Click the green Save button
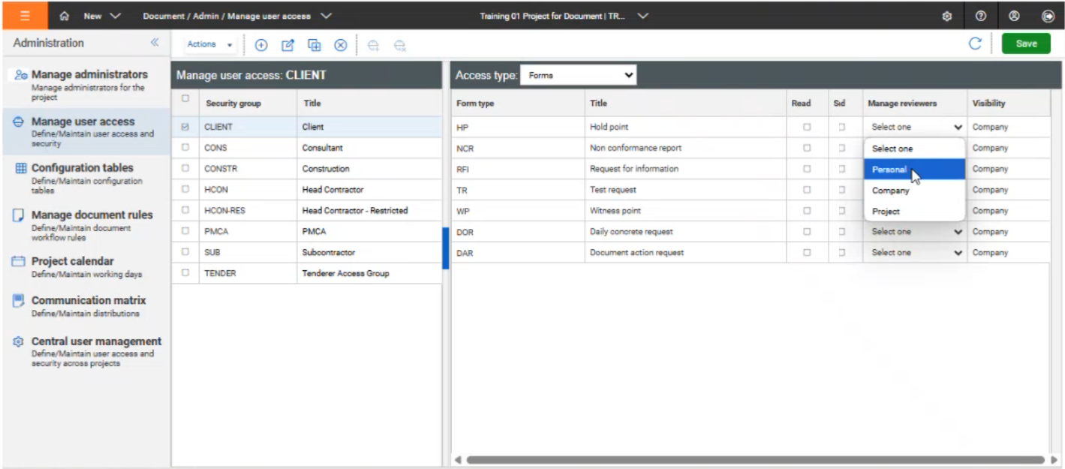Image resolution: width=1065 pixels, height=469 pixels. 1026,44
